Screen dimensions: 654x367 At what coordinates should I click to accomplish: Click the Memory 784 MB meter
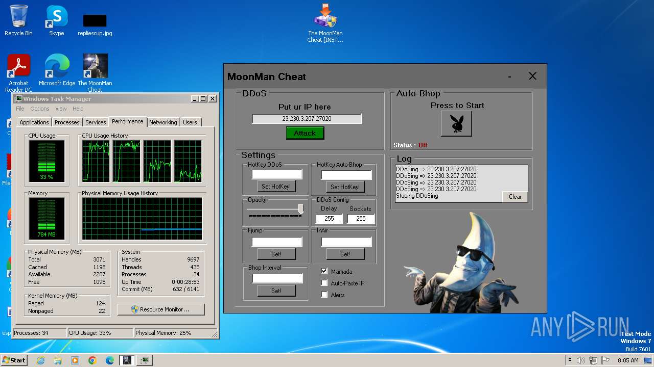pos(46,218)
